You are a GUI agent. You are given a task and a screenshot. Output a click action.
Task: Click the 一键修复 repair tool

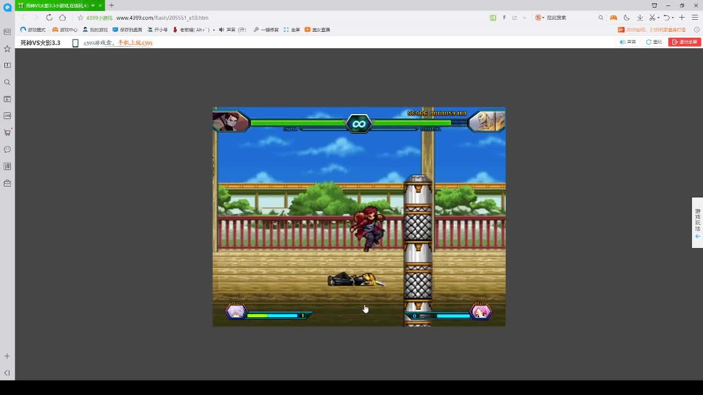(x=266, y=30)
